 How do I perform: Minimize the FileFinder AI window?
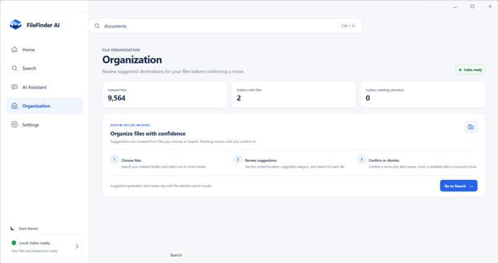[455, 7]
